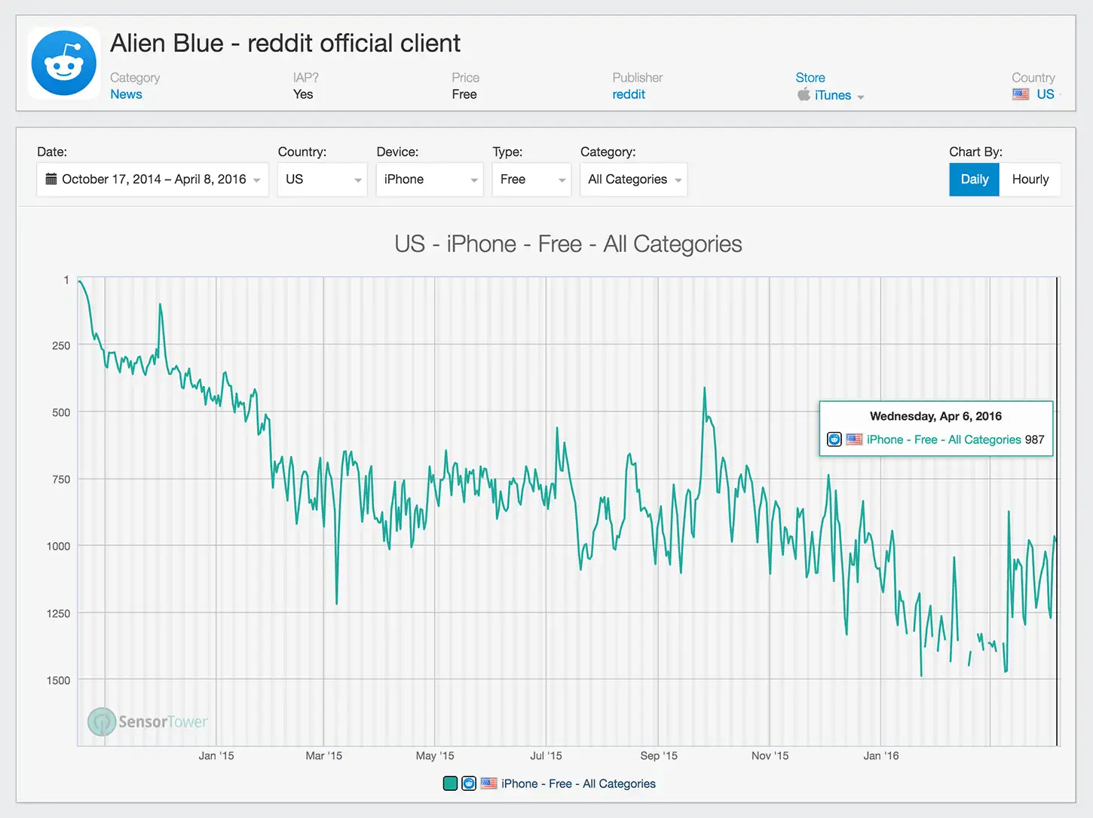Switch the chart to Hourly view
The height and width of the screenshot is (818, 1093).
click(1030, 179)
